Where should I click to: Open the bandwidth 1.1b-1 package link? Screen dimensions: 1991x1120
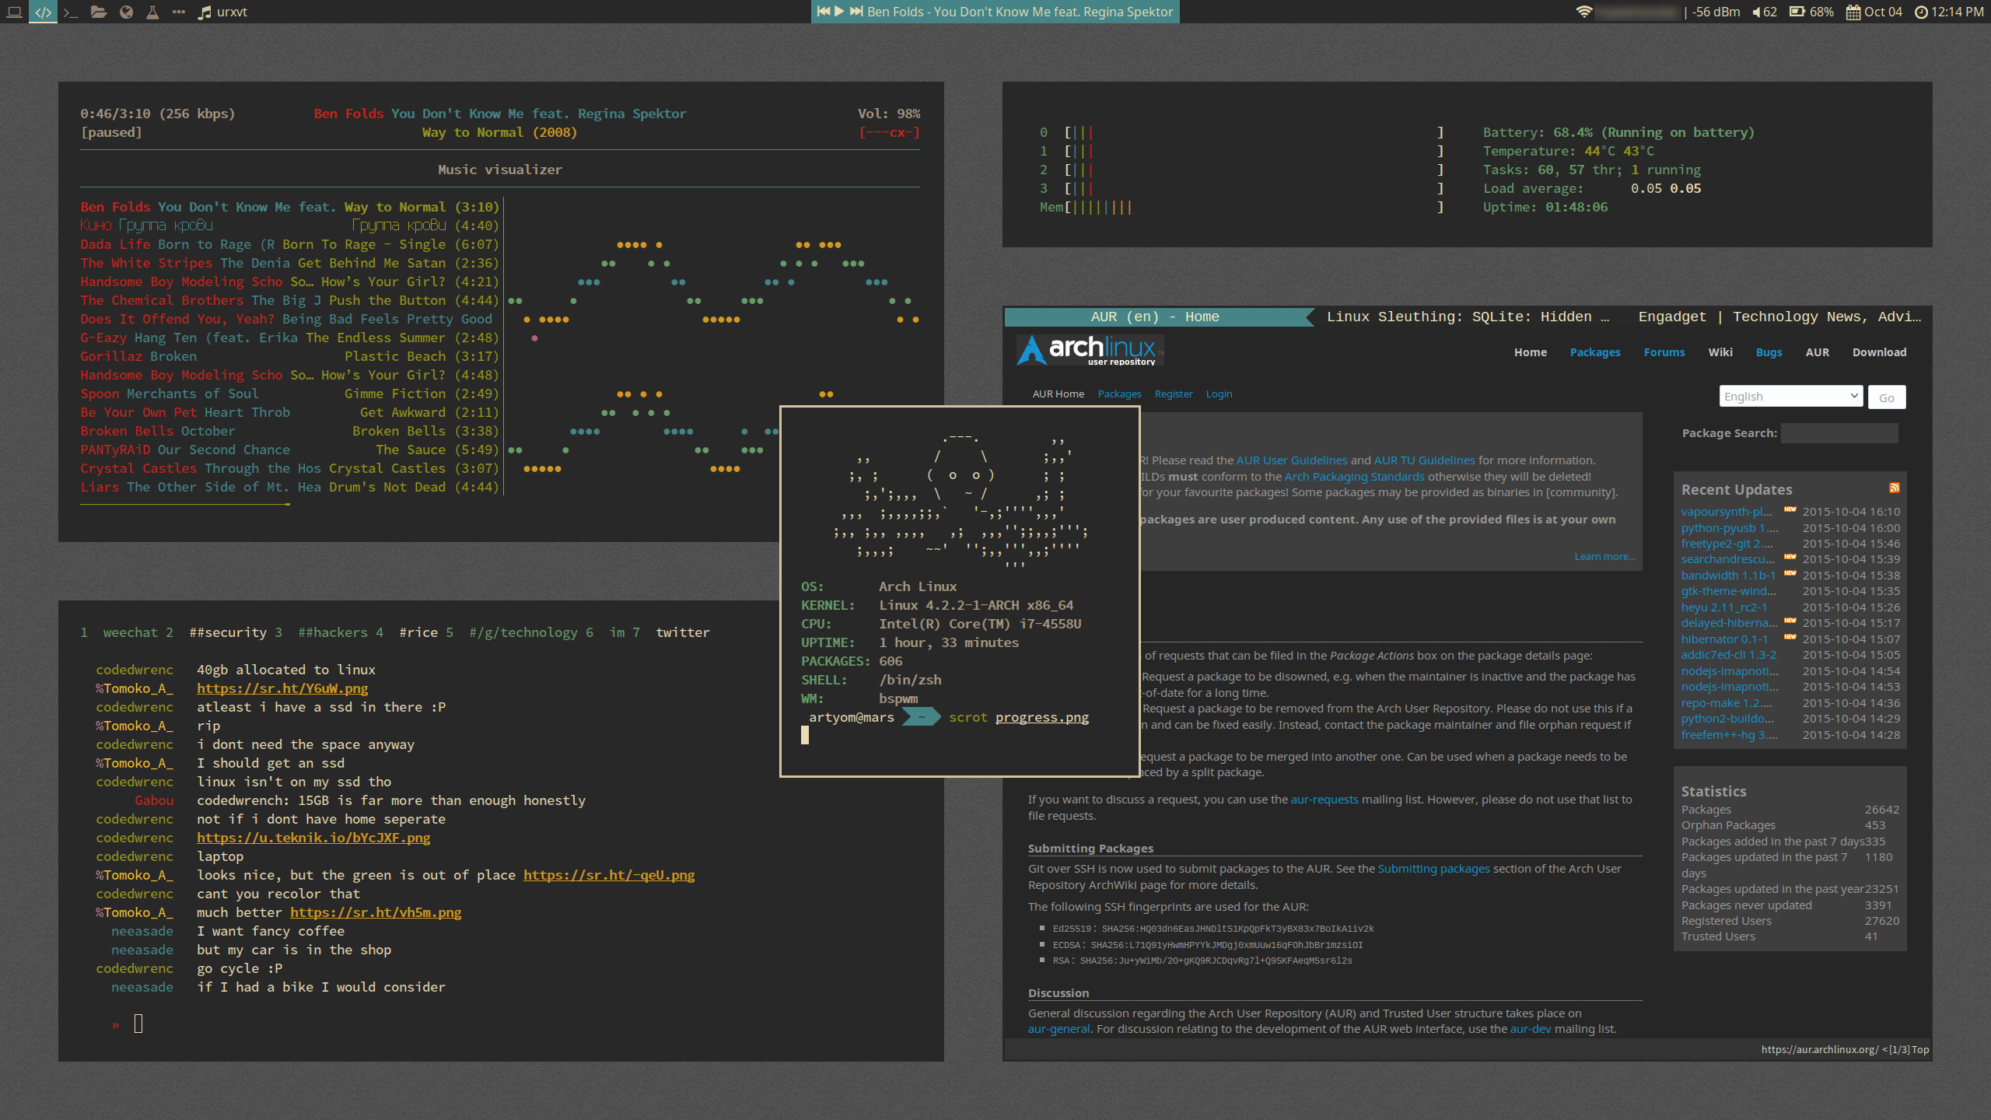(1728, 576)
